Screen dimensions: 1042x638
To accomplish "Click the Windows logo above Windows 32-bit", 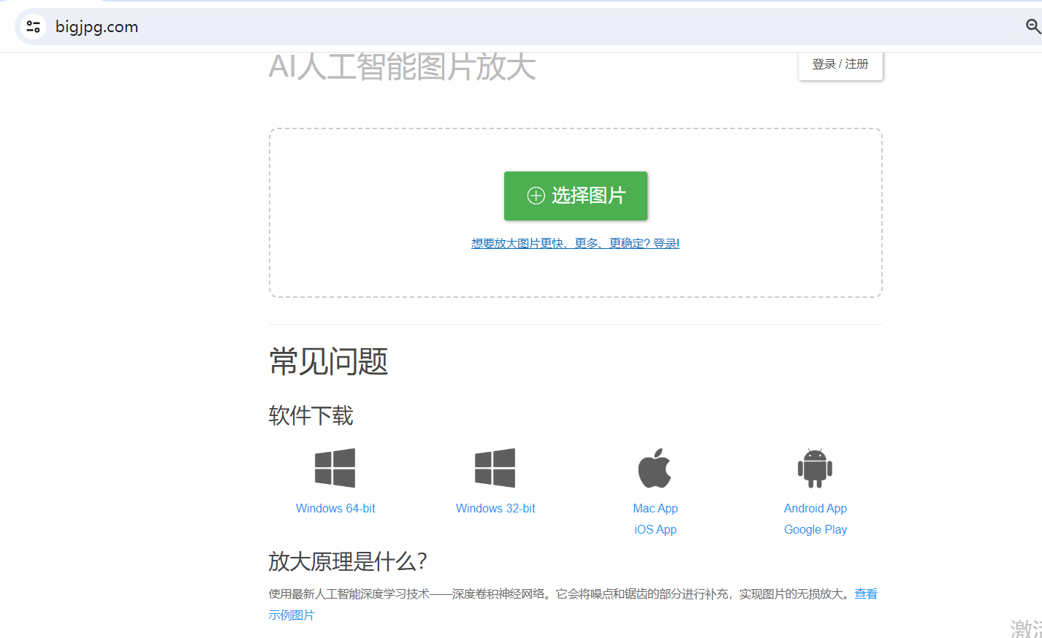I will (495, 468).
